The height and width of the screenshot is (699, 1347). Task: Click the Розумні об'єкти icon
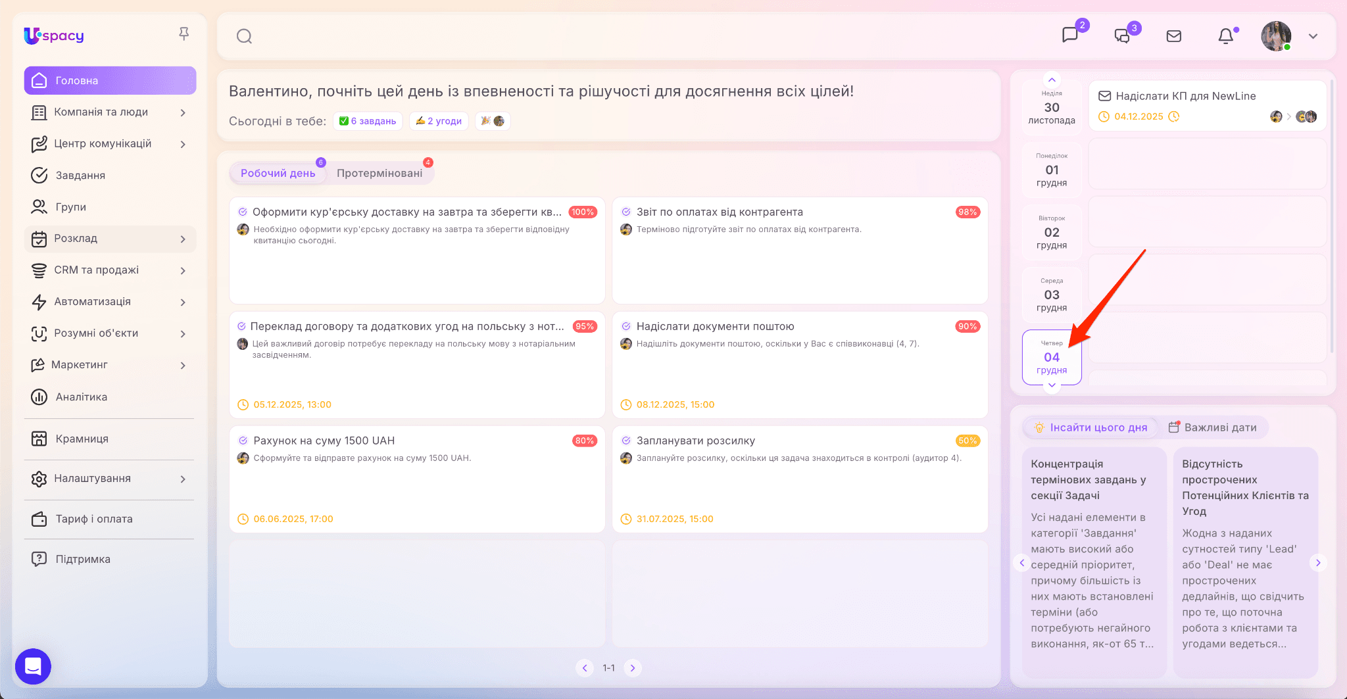point(39,333)
